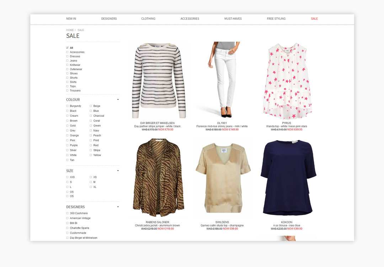384x267 pixels.
Task: Select size L checkbox
Action: 67,187
